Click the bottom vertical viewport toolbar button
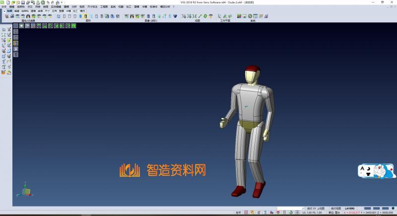This screenshot has height=216, width=397. click(x=16, y=54)
